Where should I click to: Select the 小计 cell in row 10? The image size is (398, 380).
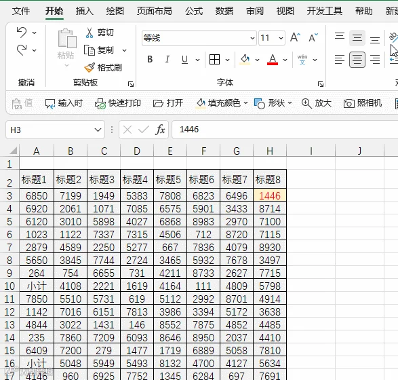pyautogui.click(x=37, y=286)
